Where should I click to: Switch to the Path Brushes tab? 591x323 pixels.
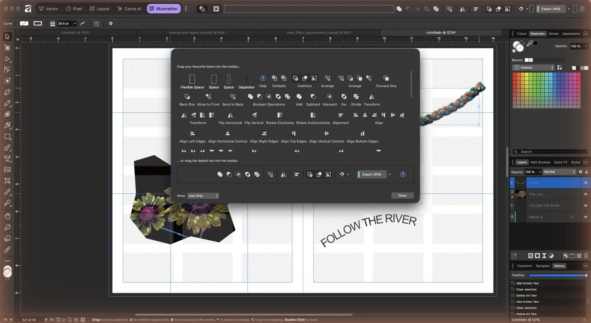(x=540, y=162)
